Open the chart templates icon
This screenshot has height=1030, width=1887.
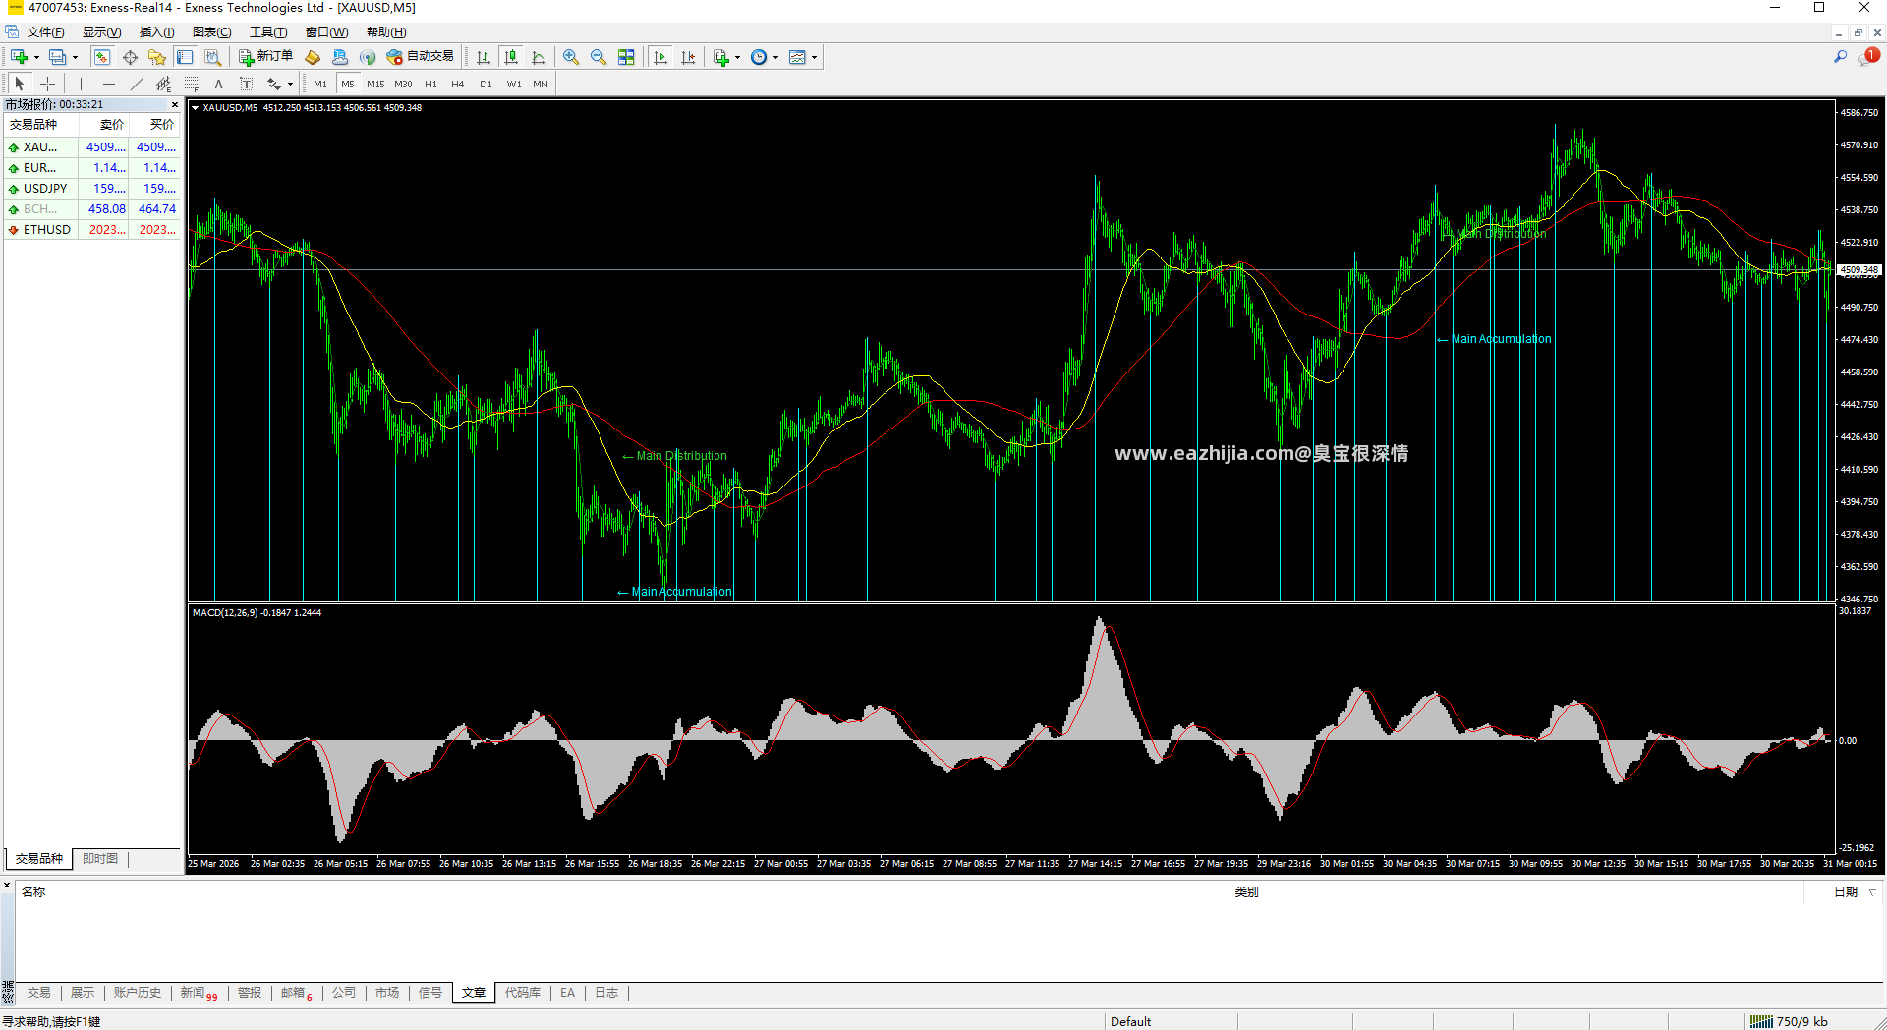click(797, 57)
